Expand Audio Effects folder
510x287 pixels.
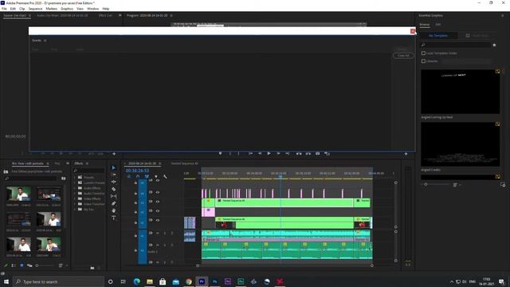click(75, 188)
